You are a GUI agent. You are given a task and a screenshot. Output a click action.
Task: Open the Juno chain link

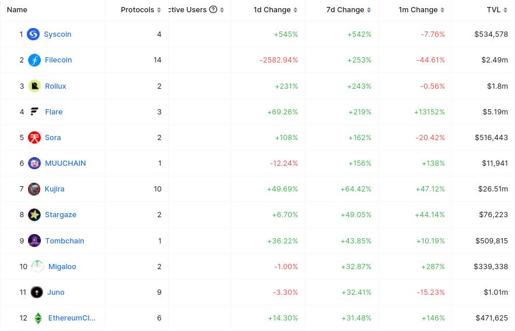tap(56, 292)
